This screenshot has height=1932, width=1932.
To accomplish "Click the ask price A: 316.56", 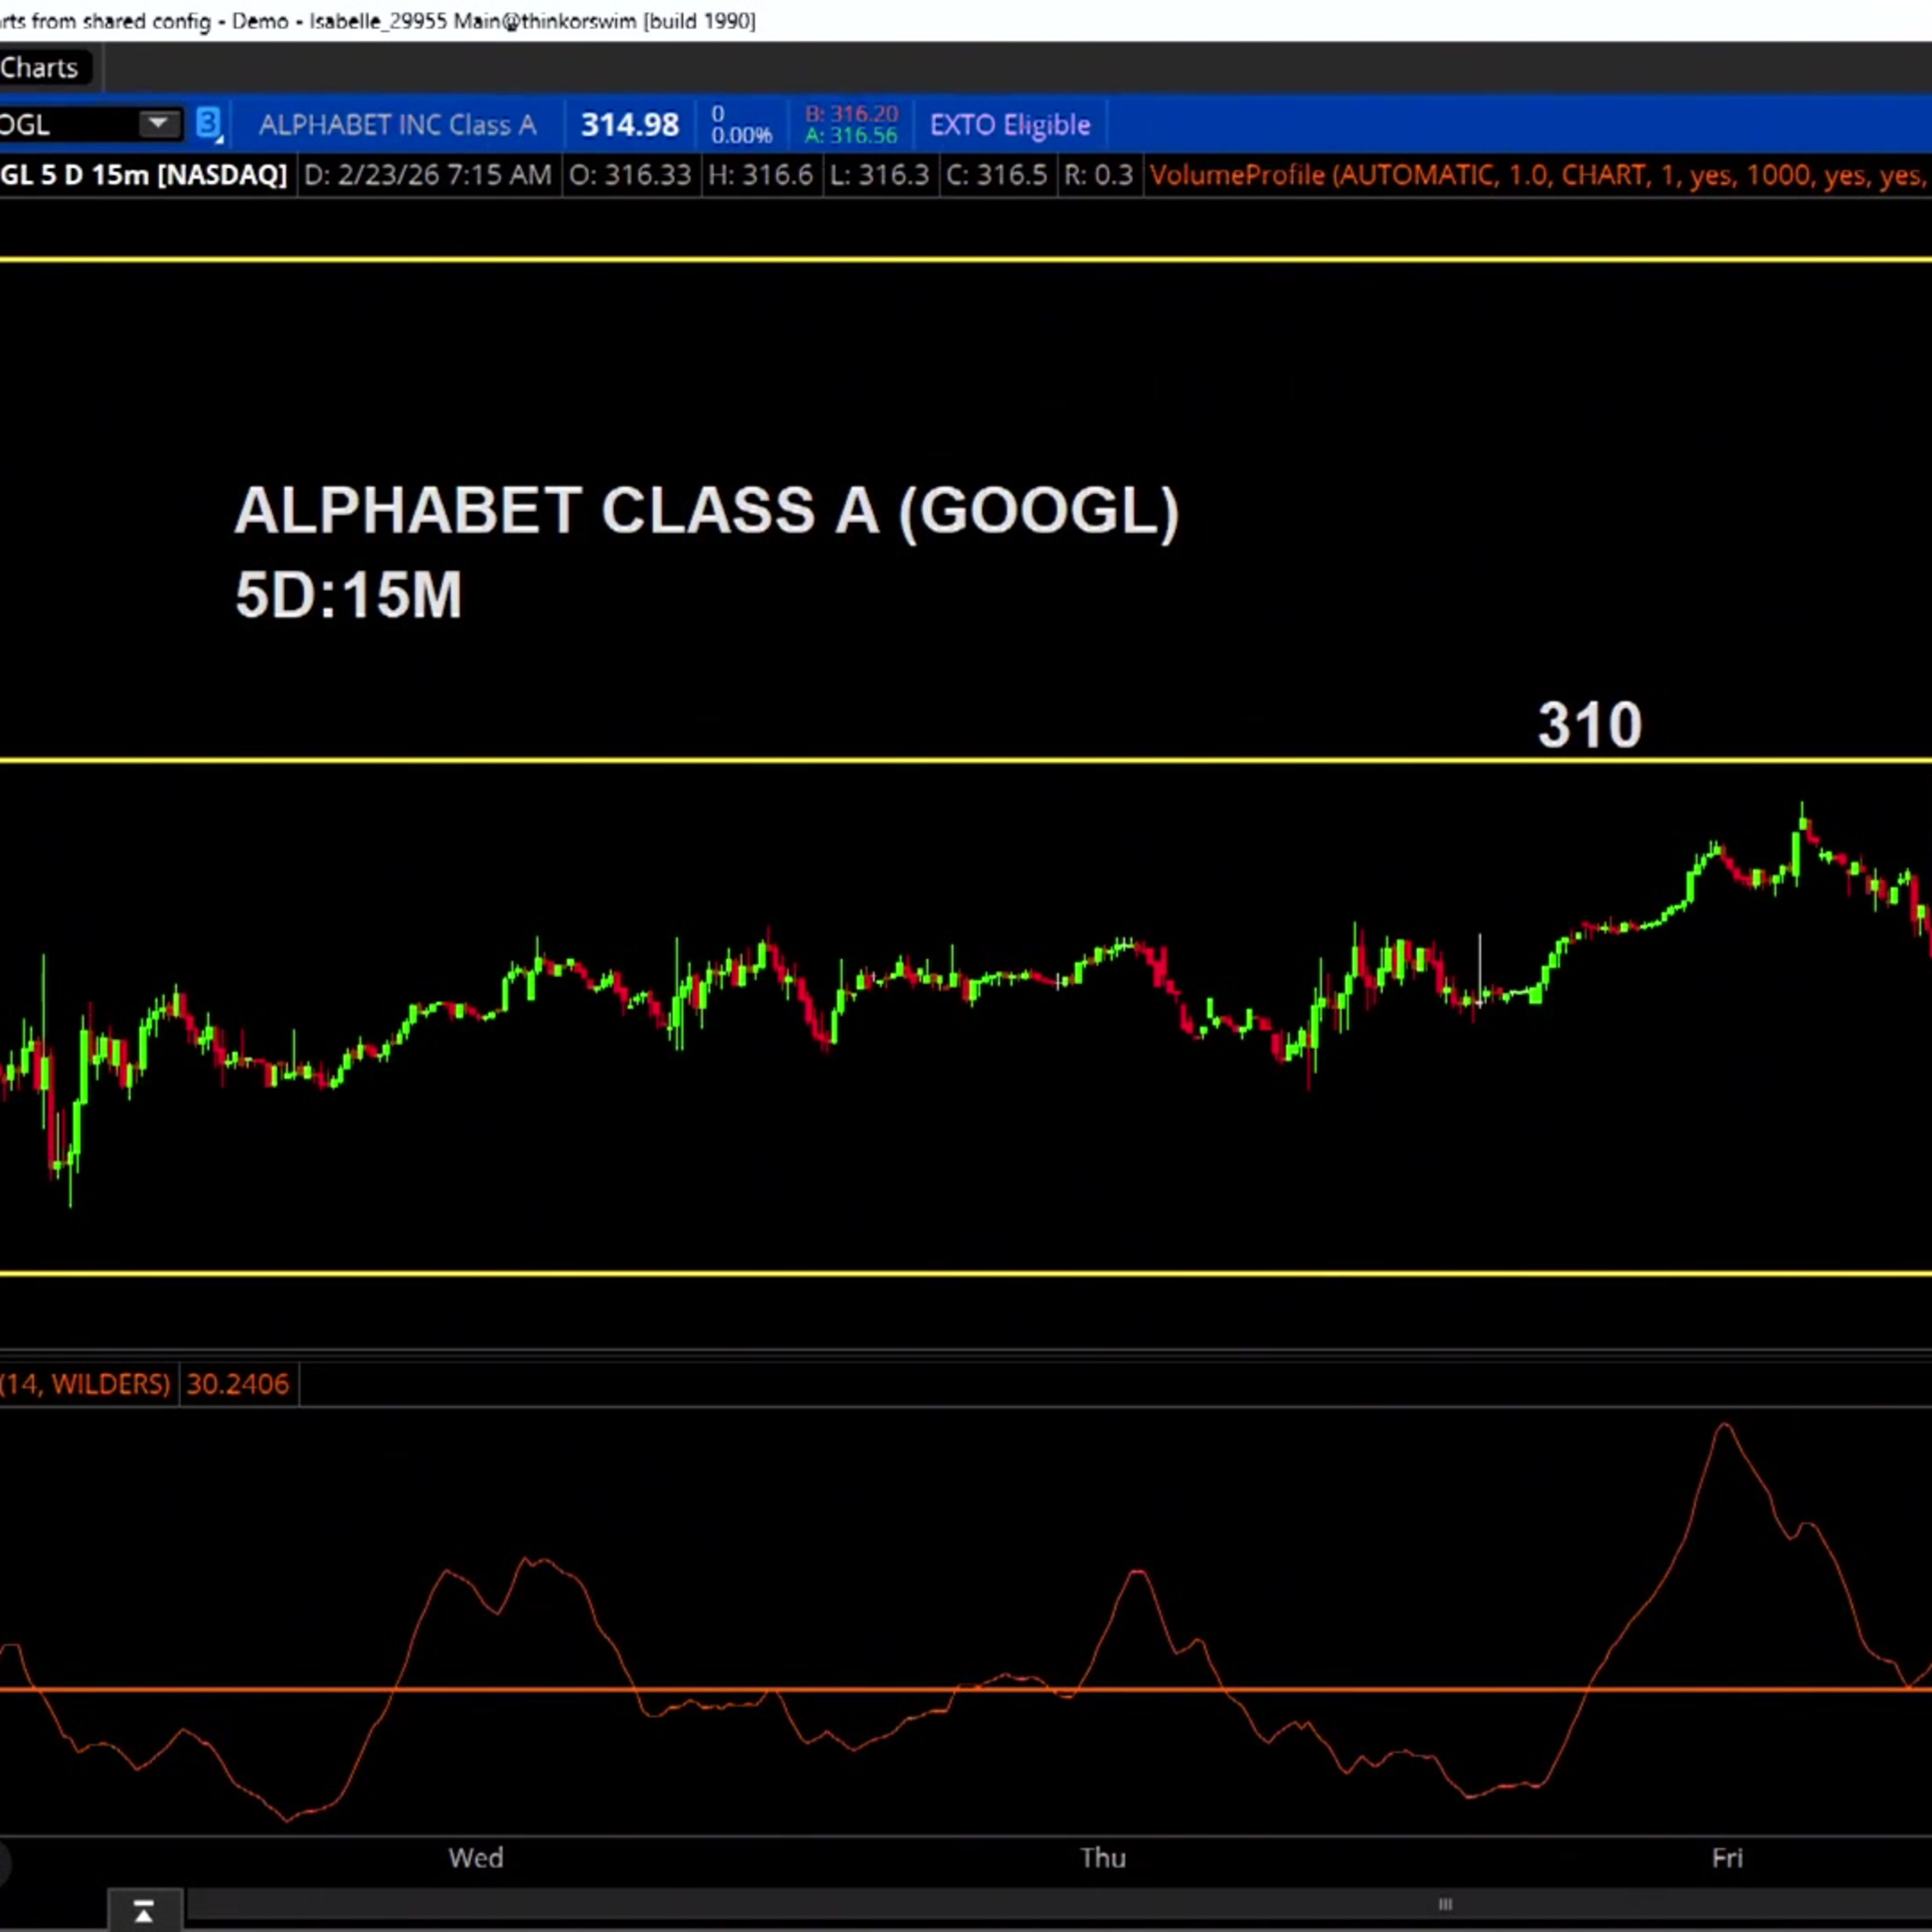I will (x=852, y=136).
